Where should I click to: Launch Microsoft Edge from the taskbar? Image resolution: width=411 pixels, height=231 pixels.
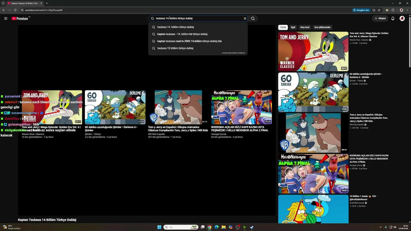216,227
